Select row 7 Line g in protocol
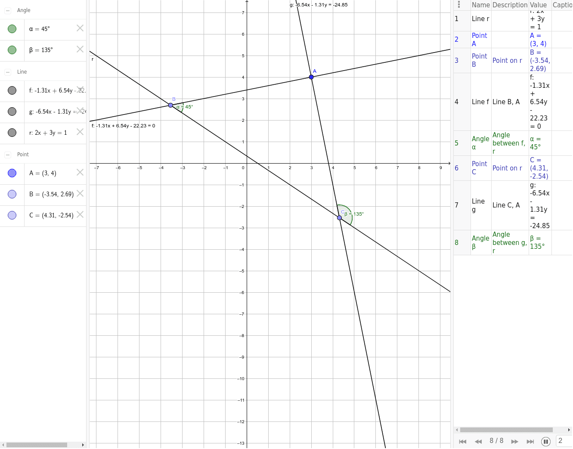 click(513, 205)
